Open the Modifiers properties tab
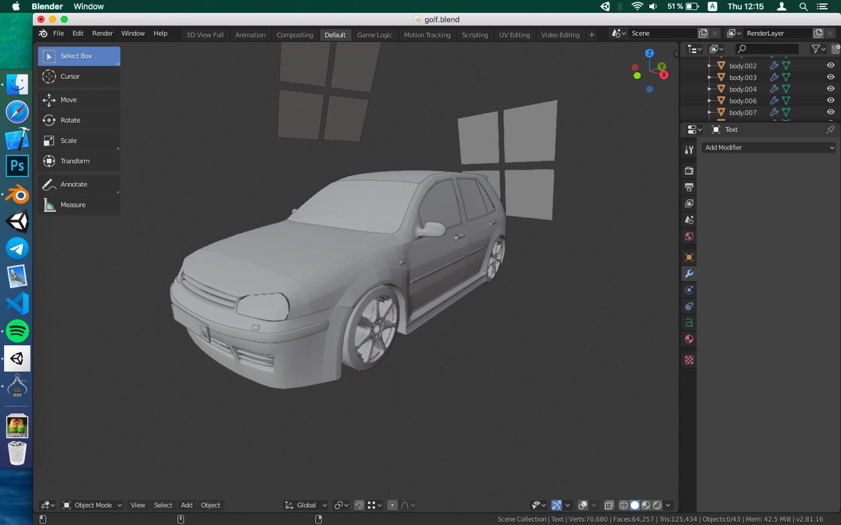Viewport: 841px width, 525px height. tap(689, 274)
